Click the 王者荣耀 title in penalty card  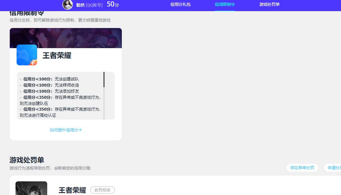pos(72,190)
